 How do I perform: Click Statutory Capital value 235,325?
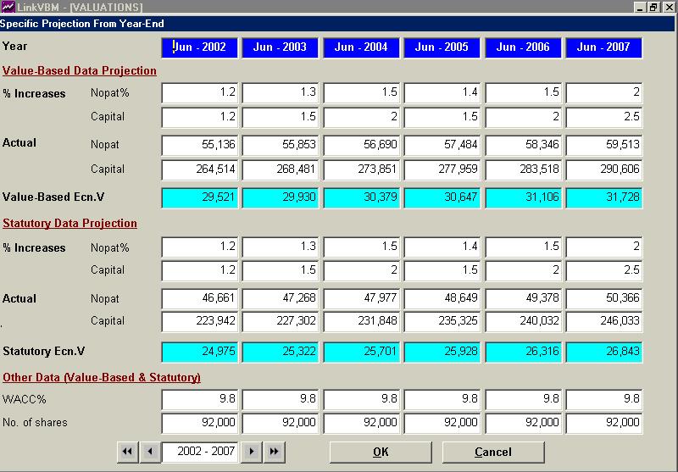442,321
